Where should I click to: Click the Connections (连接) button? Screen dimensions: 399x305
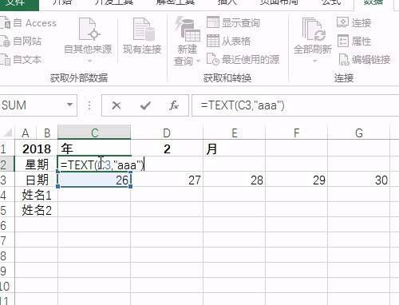coord(354,22)
